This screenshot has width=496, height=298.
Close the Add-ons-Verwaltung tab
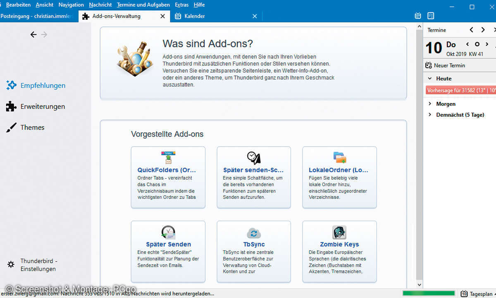tap(163, 16)
